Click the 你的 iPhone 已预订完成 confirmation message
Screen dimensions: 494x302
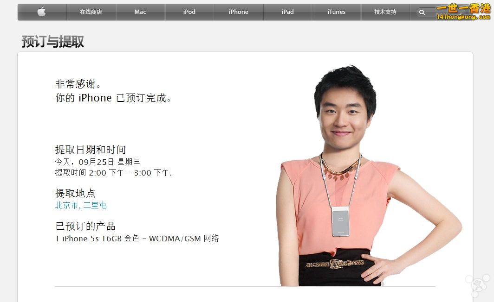(113, 98)
